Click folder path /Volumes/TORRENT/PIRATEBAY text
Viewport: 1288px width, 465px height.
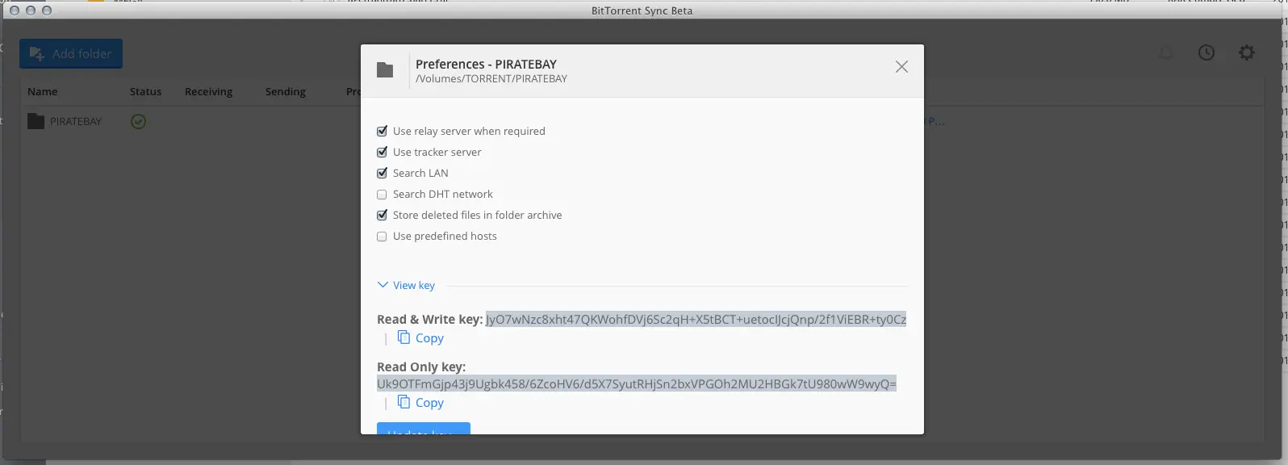pyautogui.click(x=491, y=79)
